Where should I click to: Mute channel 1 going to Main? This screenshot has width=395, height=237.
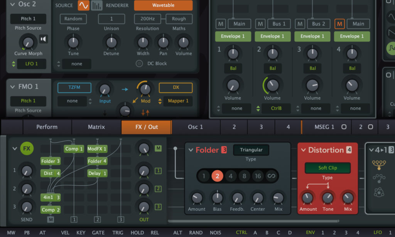tap(220, 24)
